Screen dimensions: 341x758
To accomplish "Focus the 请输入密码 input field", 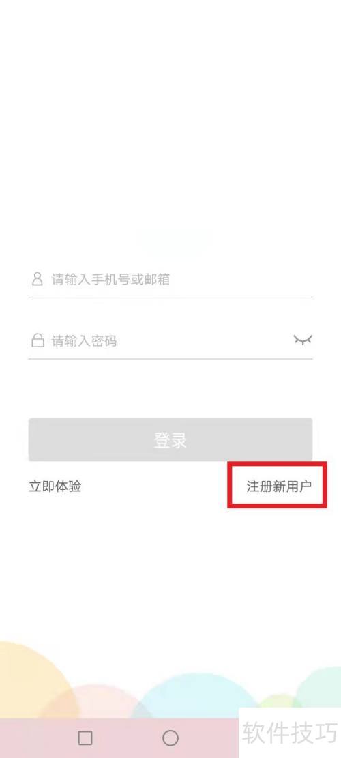I will coord(160,341).
